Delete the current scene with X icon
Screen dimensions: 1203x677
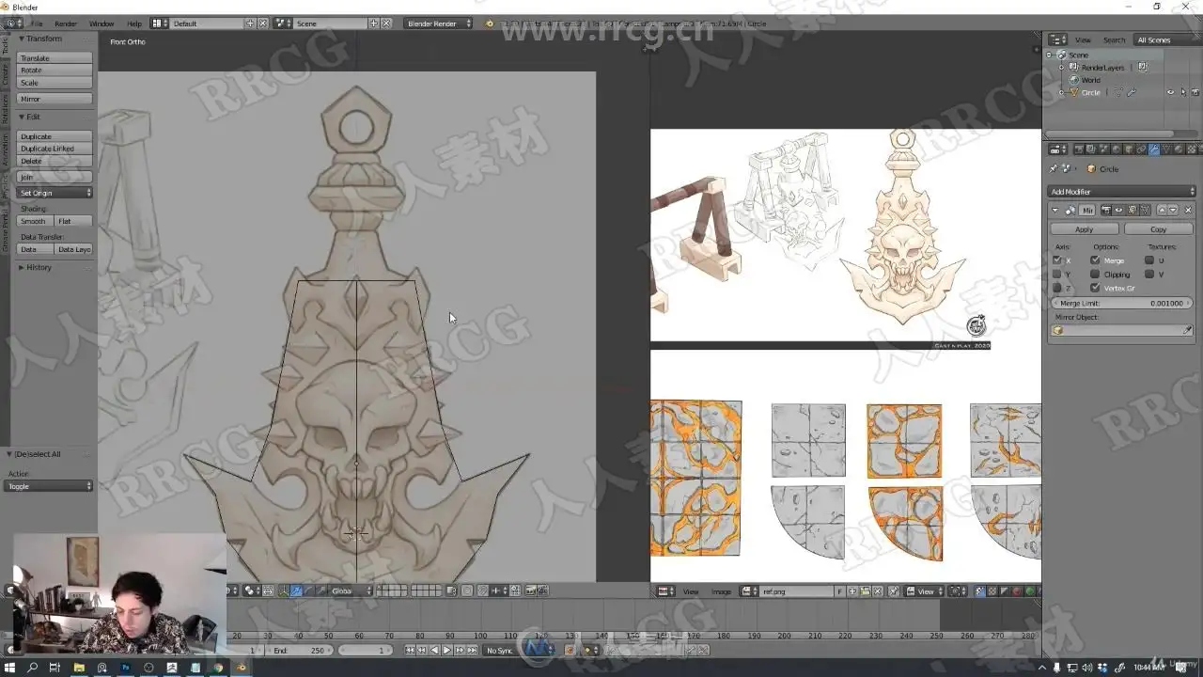tap(385, 23)
